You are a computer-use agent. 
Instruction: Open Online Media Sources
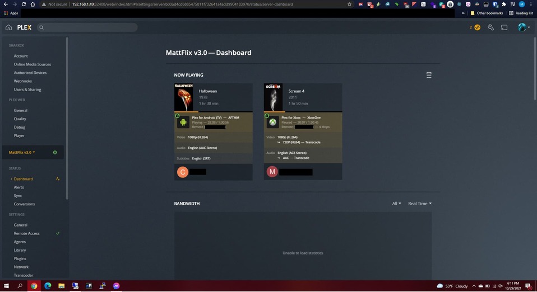pyautogui.click(x=32, y=64)
